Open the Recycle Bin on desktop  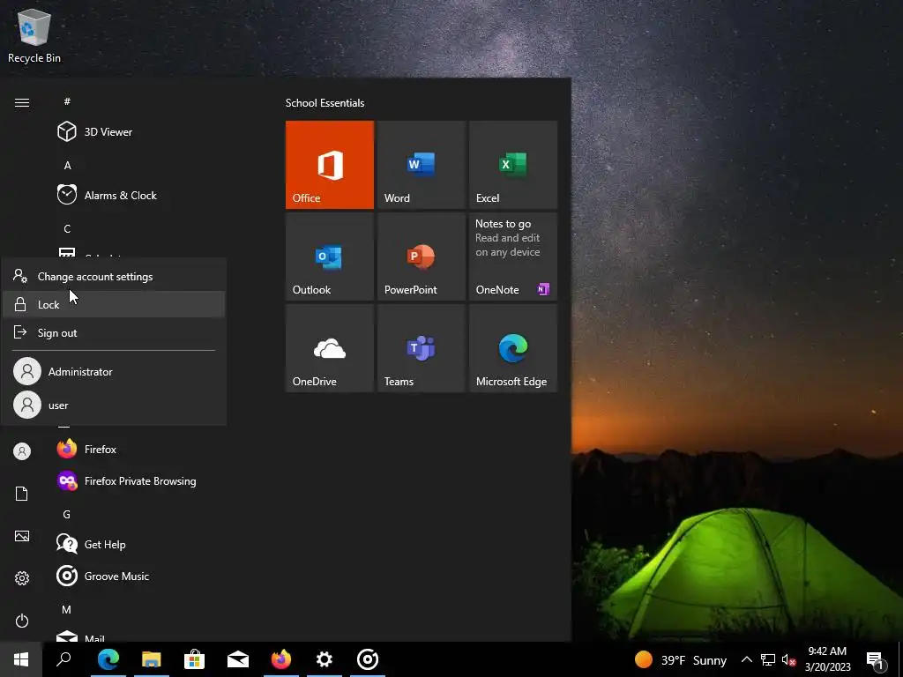(x=34, y=35)
